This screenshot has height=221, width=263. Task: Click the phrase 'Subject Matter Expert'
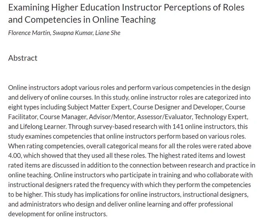99,107
